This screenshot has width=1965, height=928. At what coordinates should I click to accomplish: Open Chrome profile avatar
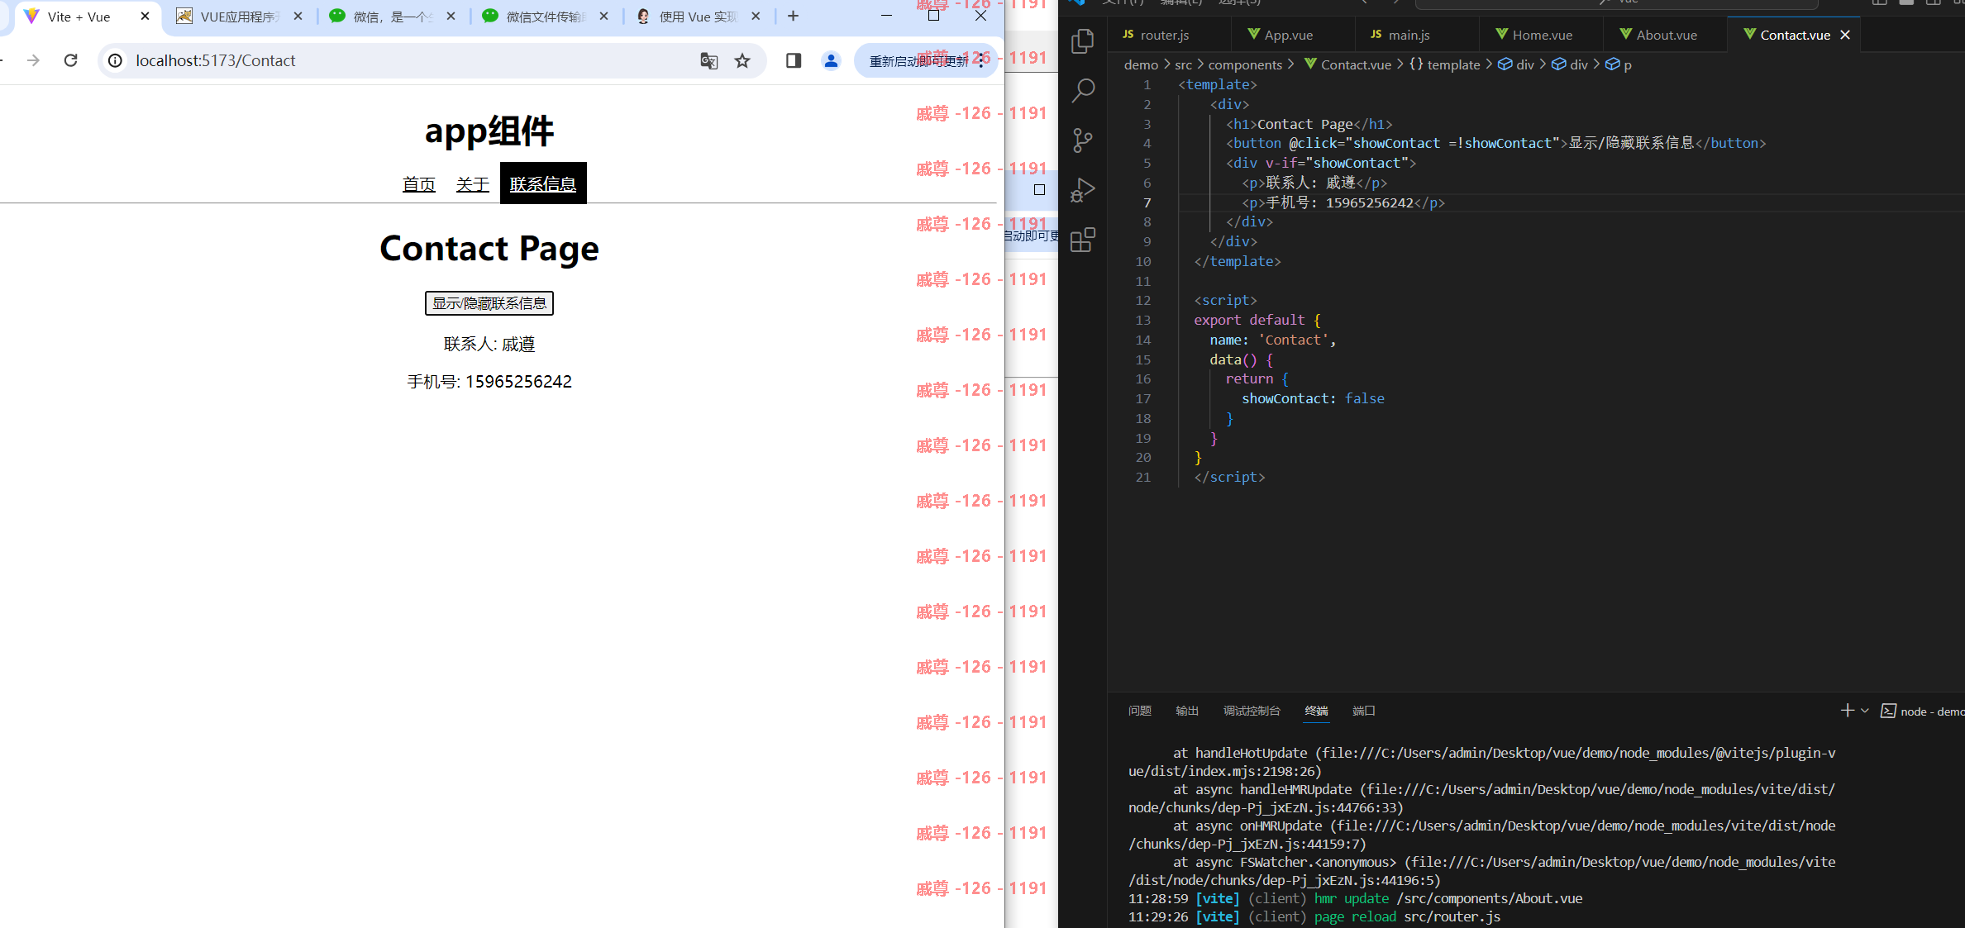831,60
